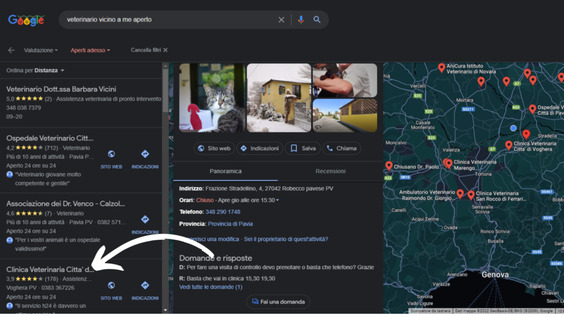Remove filters with Cancella filtri

pyautogui.click(x=149, y=50)
